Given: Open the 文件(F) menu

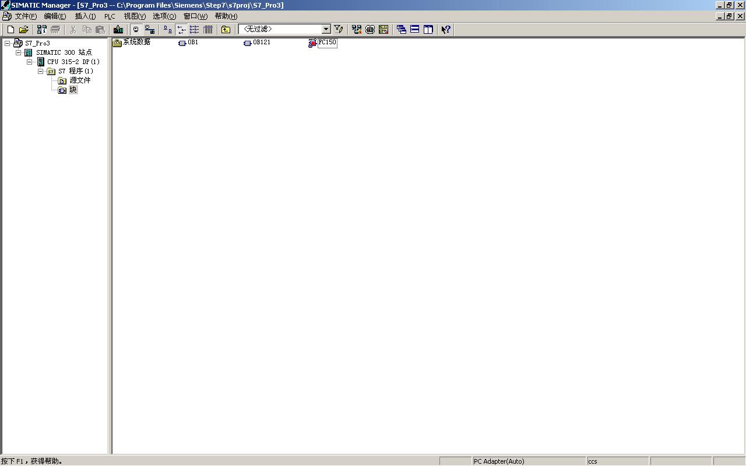Looking at the screenshot, I should [26, 16].
